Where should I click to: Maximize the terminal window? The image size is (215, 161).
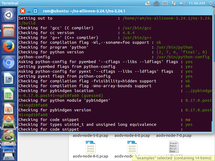pyautogui.click(x=35, y=11)
